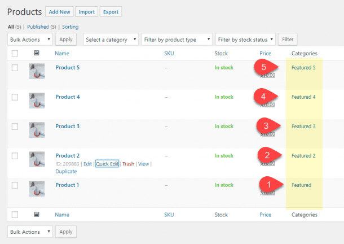Viewport: 344px width, 244px height.
Task: Click the Add New product button
Action: (x=59, y=12)
